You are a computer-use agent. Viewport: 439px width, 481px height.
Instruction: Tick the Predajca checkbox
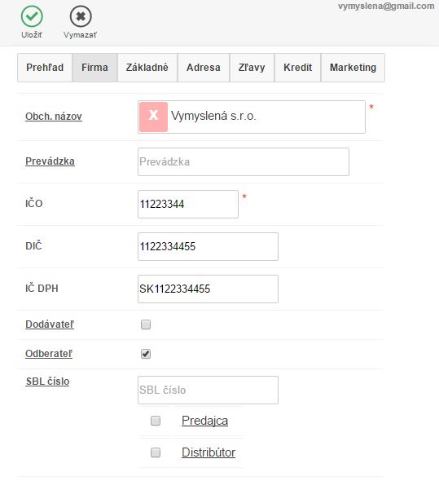pyautogui.click(x=156, y=421)
